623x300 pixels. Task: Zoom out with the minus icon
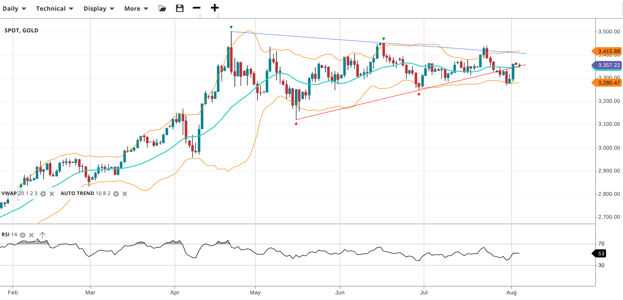point(197,8)
